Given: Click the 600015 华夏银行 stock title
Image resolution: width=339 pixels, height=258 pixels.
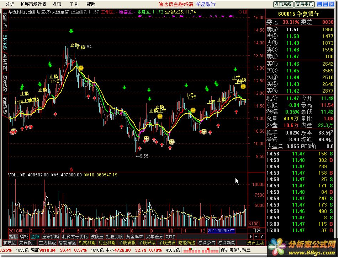Looking at the screenshot, I should coord(298,14).
